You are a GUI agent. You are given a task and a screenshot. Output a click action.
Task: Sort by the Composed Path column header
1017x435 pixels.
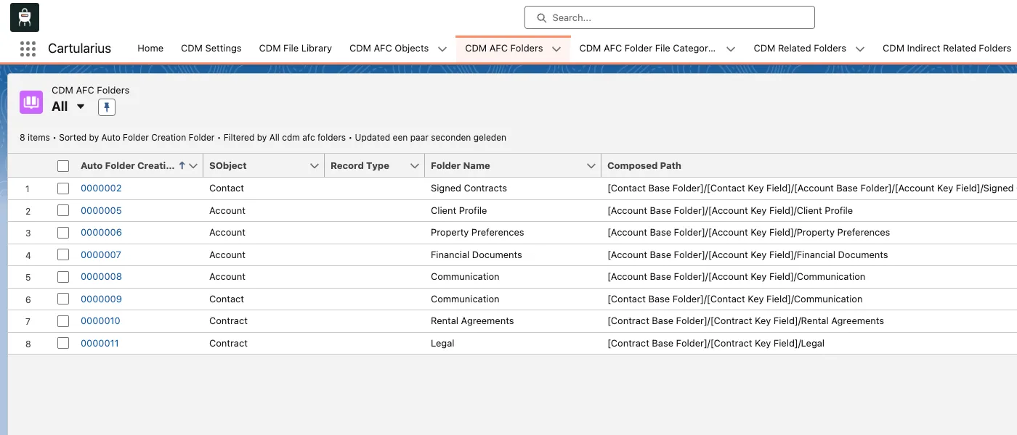[644, 166]
